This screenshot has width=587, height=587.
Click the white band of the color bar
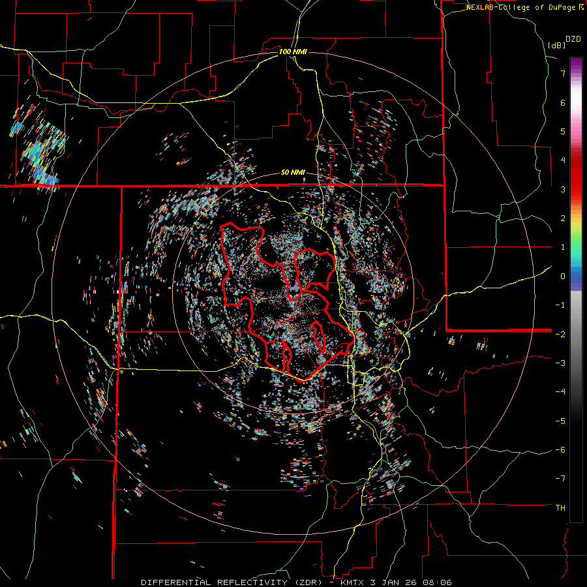point(576,98)
